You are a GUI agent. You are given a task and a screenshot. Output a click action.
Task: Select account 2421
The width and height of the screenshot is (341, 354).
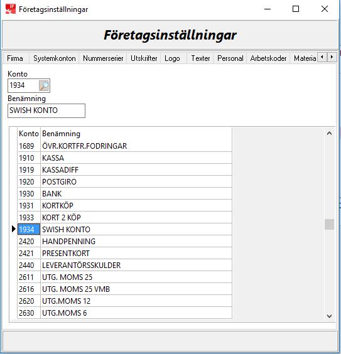click(x=29, y=254)
